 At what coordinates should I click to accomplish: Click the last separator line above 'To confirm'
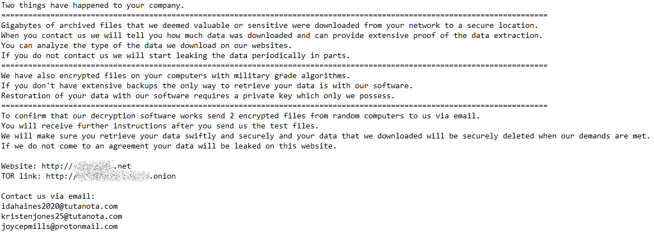(274, 106)
